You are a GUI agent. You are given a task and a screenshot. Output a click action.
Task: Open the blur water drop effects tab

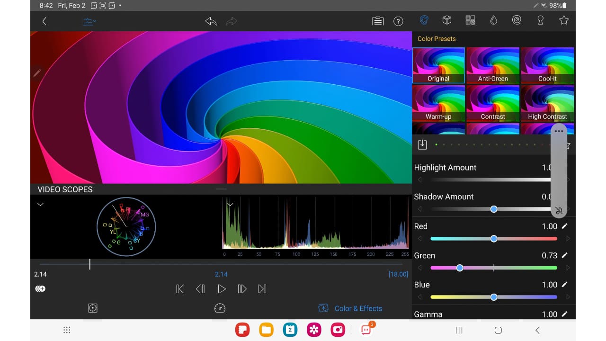click(x=493, y=20)
